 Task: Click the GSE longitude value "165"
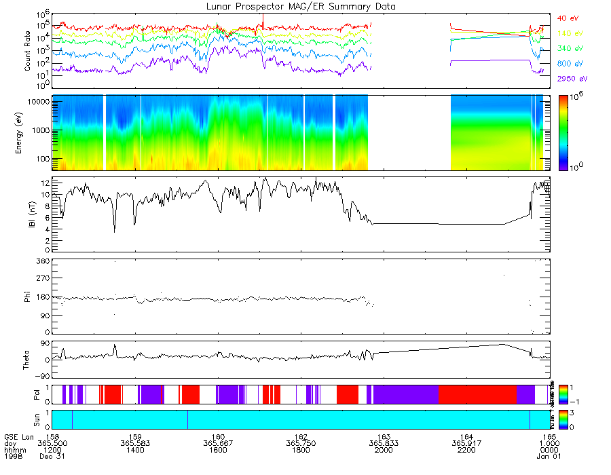click(x=549, y=437)
